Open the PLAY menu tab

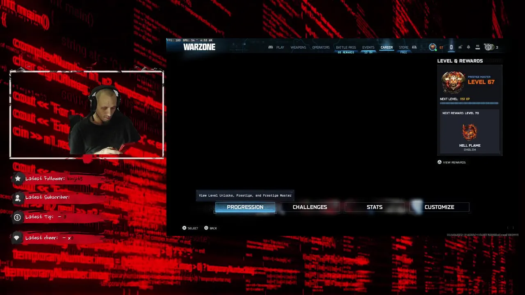280,48
